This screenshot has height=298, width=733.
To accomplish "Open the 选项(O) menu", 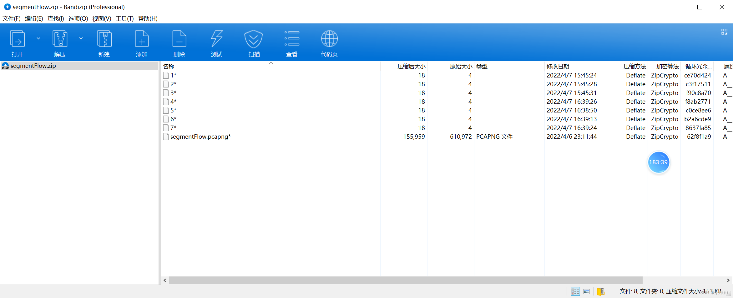I will click(78, 19).
